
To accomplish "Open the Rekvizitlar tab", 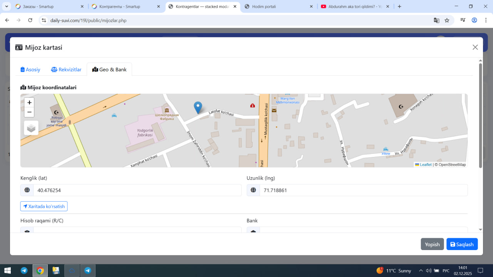I will (66, 70).
